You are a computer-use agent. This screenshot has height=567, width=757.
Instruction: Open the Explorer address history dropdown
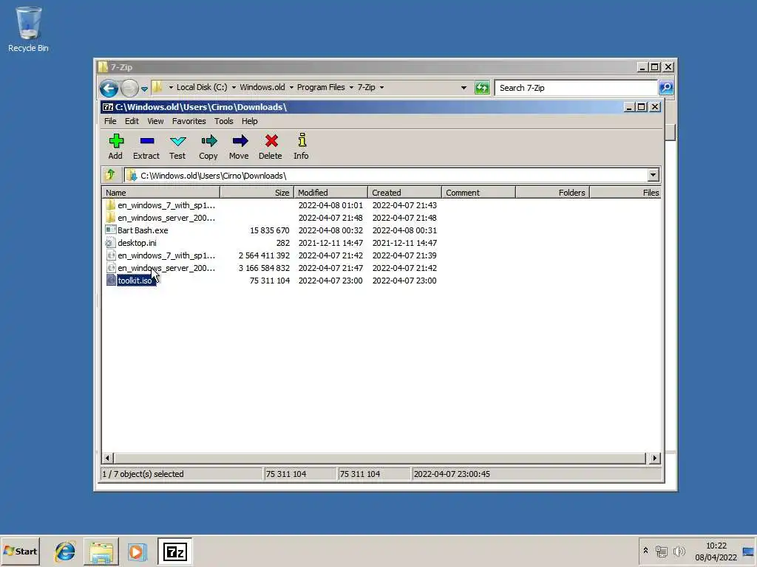[464, 88]
